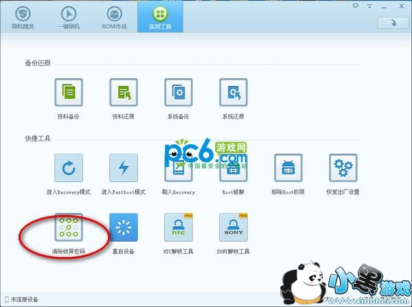Click the arrow button below window controls
This screenshot has width=412, height=307.
pos(393,23)
